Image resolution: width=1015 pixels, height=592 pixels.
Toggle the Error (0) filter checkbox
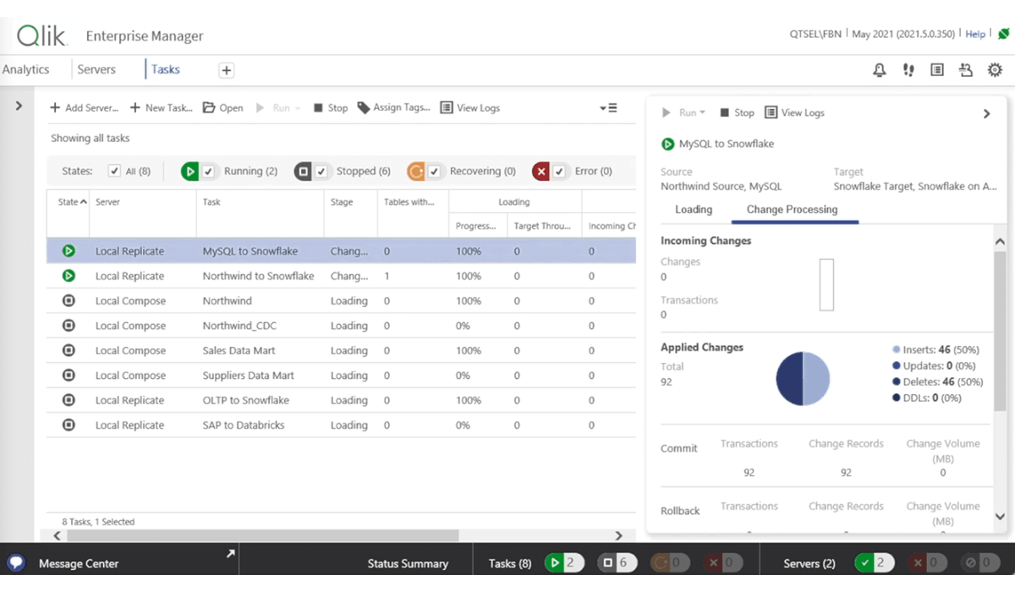click(x=559, y=171)
